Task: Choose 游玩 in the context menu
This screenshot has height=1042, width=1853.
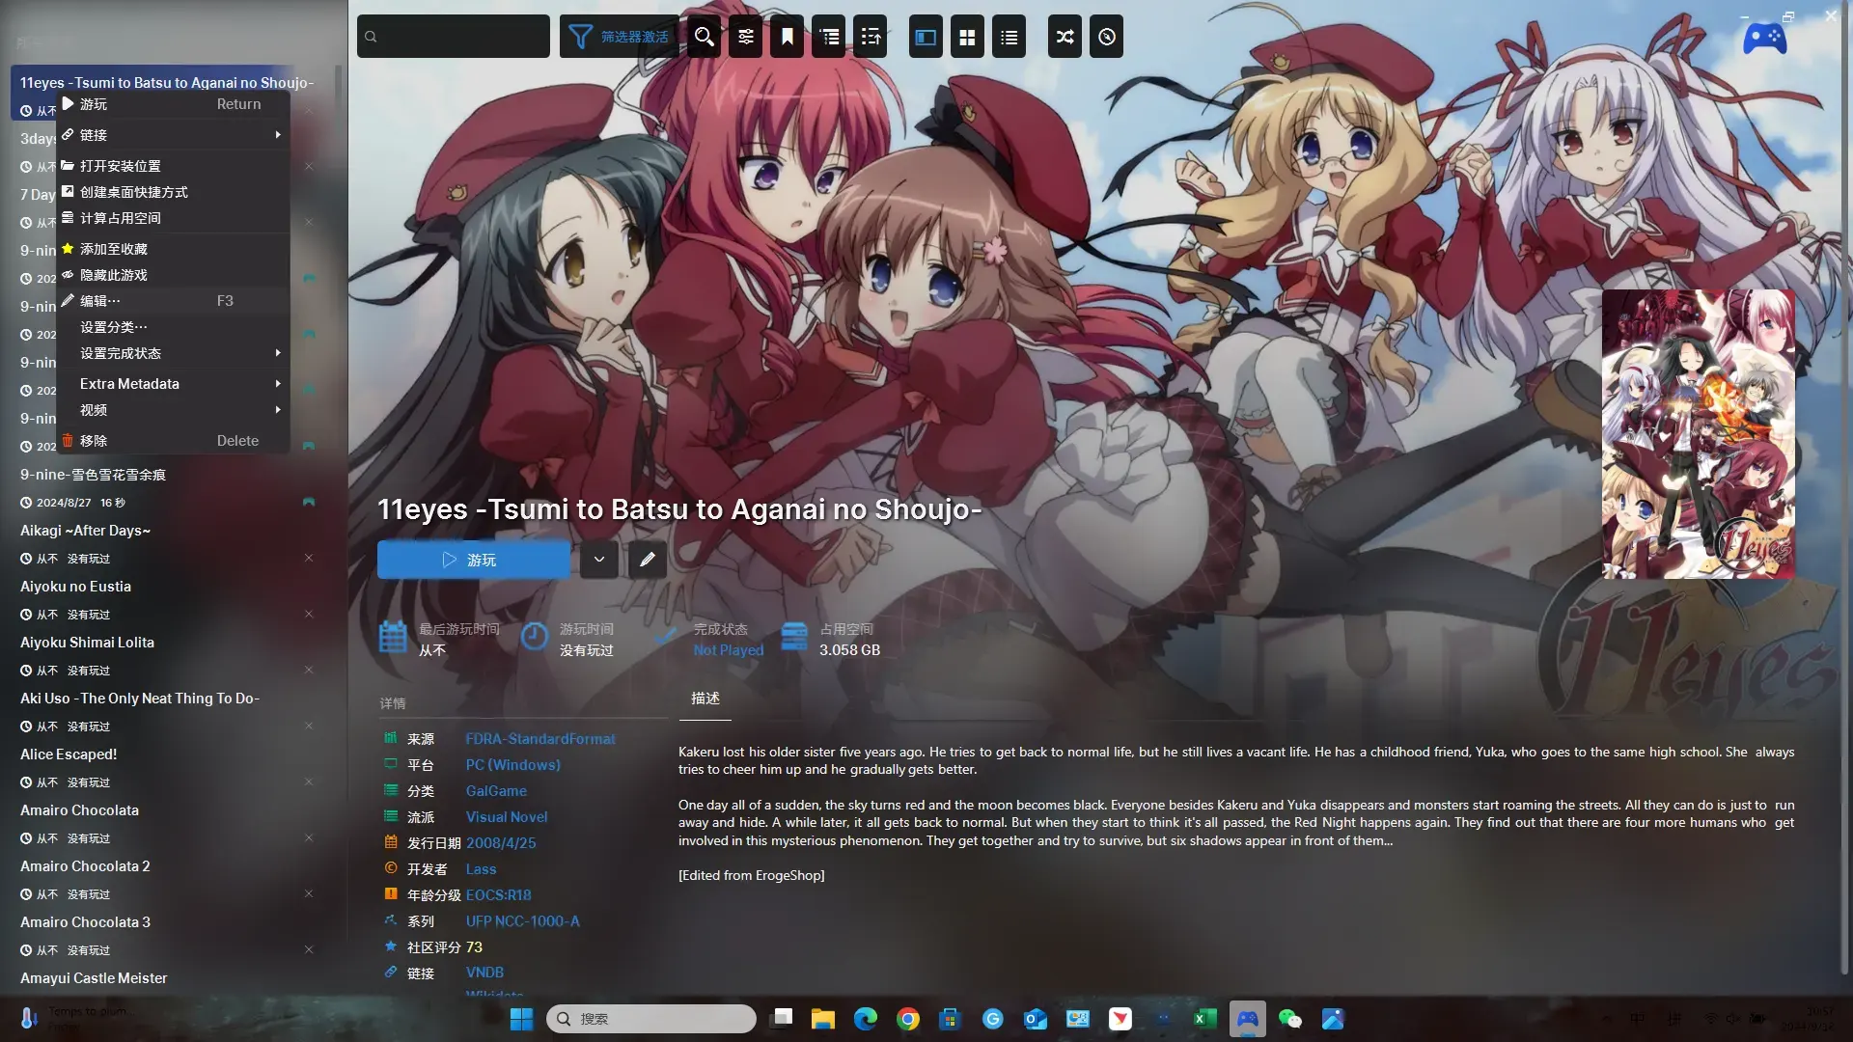Action: coord(174,104)
